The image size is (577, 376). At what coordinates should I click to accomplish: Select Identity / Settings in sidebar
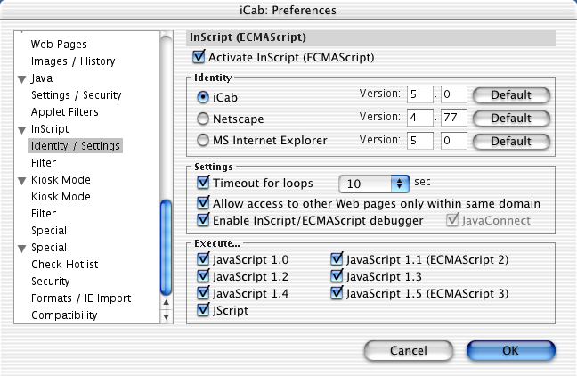[x=76, y=146]
